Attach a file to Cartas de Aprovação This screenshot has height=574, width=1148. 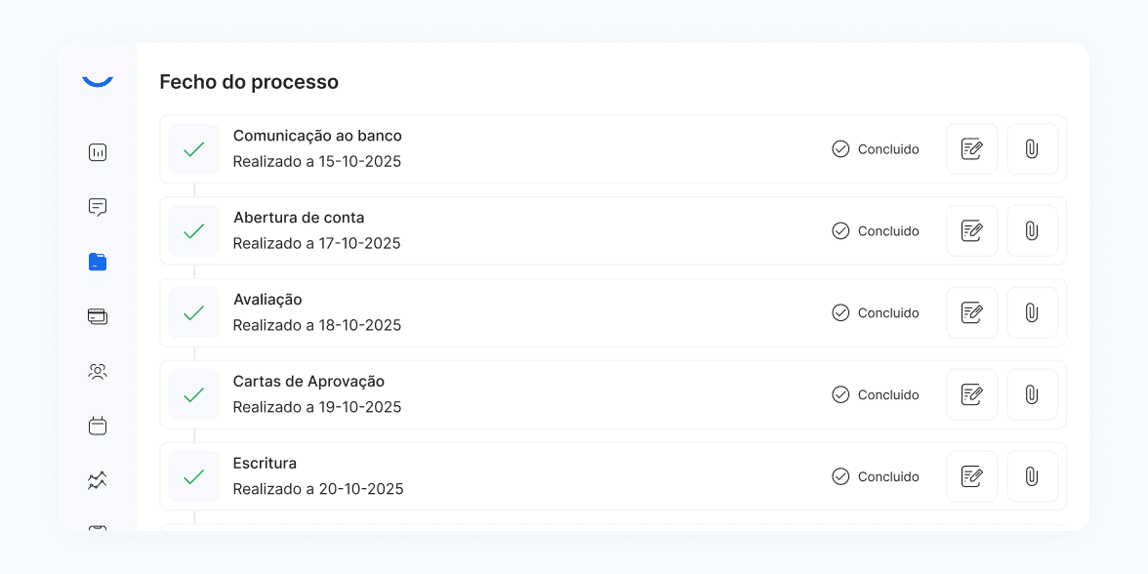(1032, 394)
